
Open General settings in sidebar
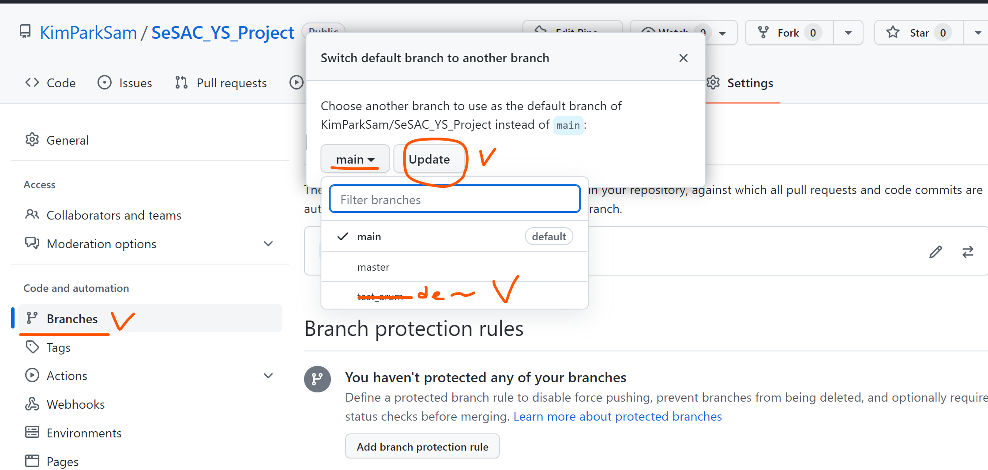pos(150,140)
